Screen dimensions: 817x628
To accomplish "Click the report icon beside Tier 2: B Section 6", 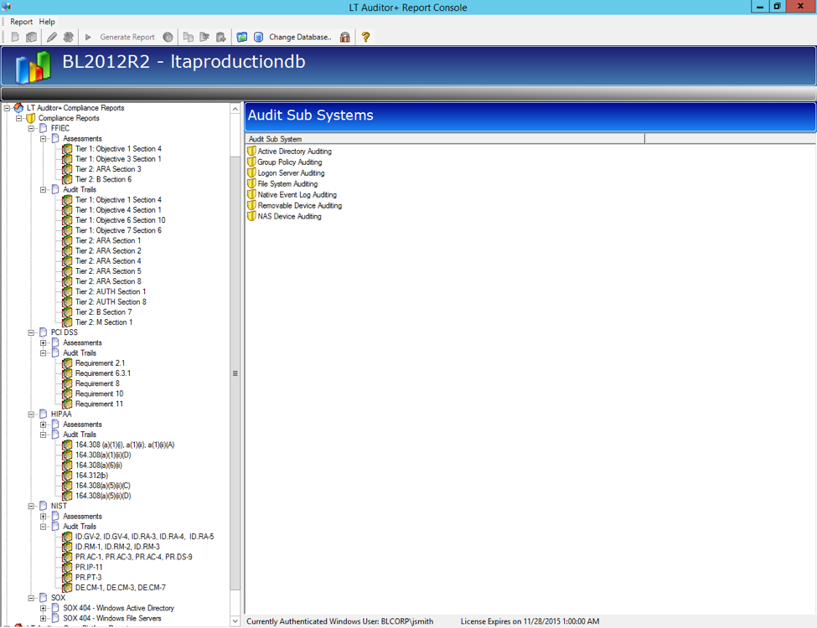I will tap(67, 179).
